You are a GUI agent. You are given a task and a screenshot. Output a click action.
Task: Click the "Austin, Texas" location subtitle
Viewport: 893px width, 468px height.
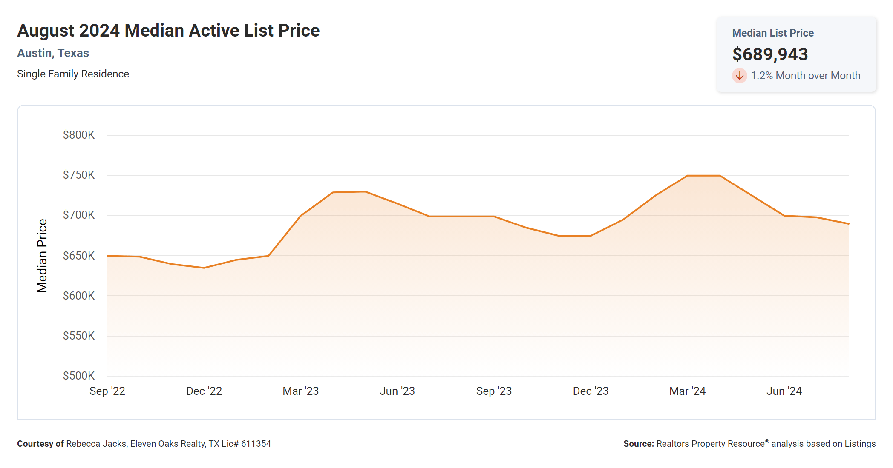[x=53, y=53]
